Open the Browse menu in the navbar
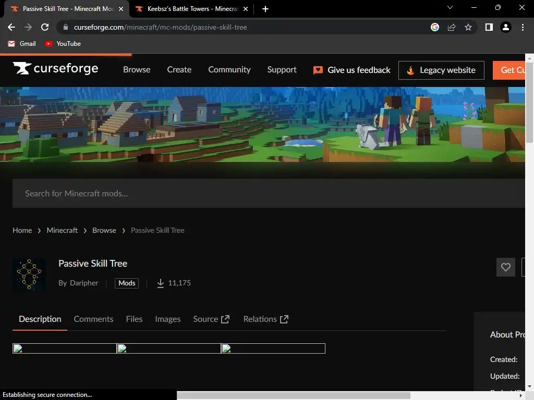The height and width of the screenshot is (400, 534). pos(137,70)
